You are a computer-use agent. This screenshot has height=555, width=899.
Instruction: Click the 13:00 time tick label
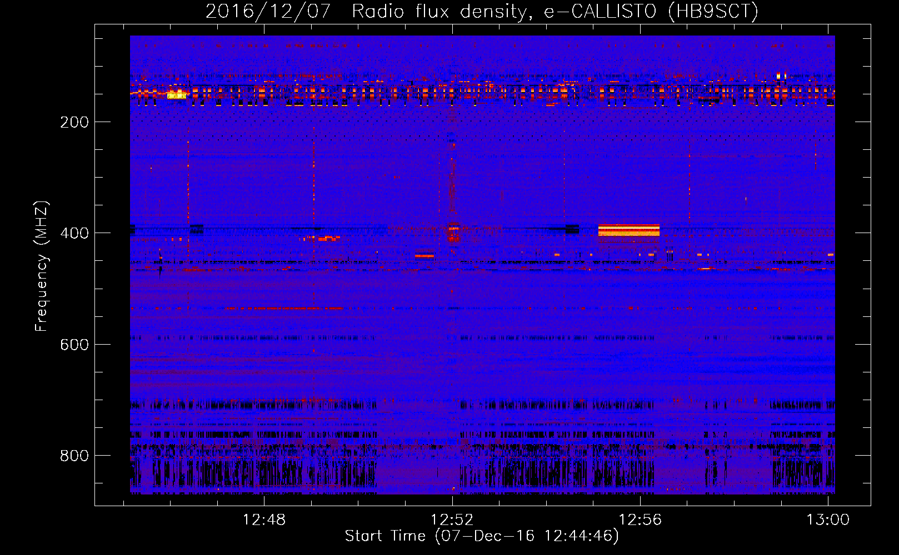828,519
